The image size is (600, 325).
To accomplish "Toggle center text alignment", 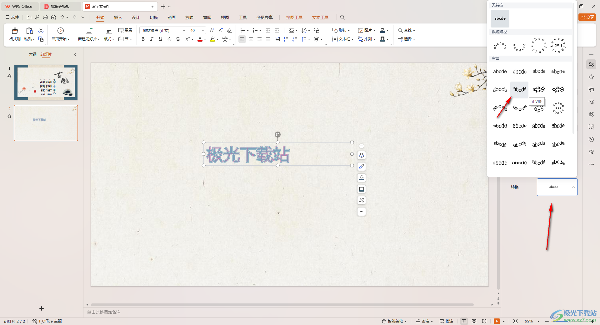I will coord(251,39).
